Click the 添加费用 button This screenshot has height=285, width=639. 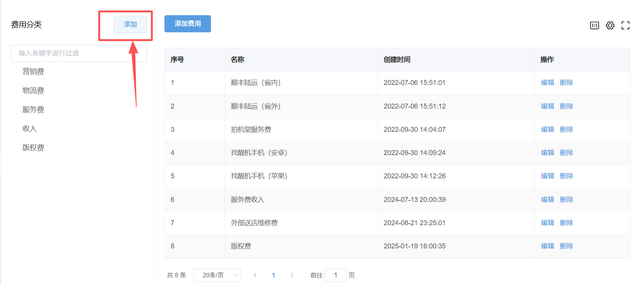187,24
